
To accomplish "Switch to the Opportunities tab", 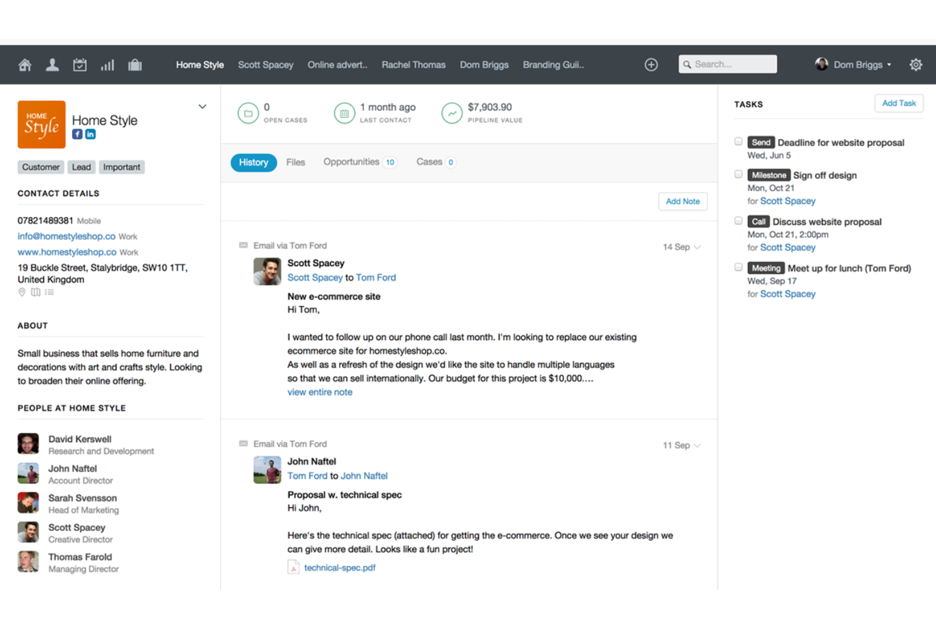I will [x=351, y=162].
